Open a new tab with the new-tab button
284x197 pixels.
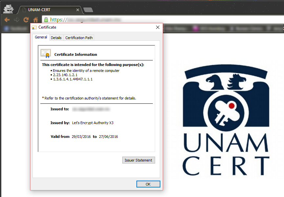click(x=88, y=10)
